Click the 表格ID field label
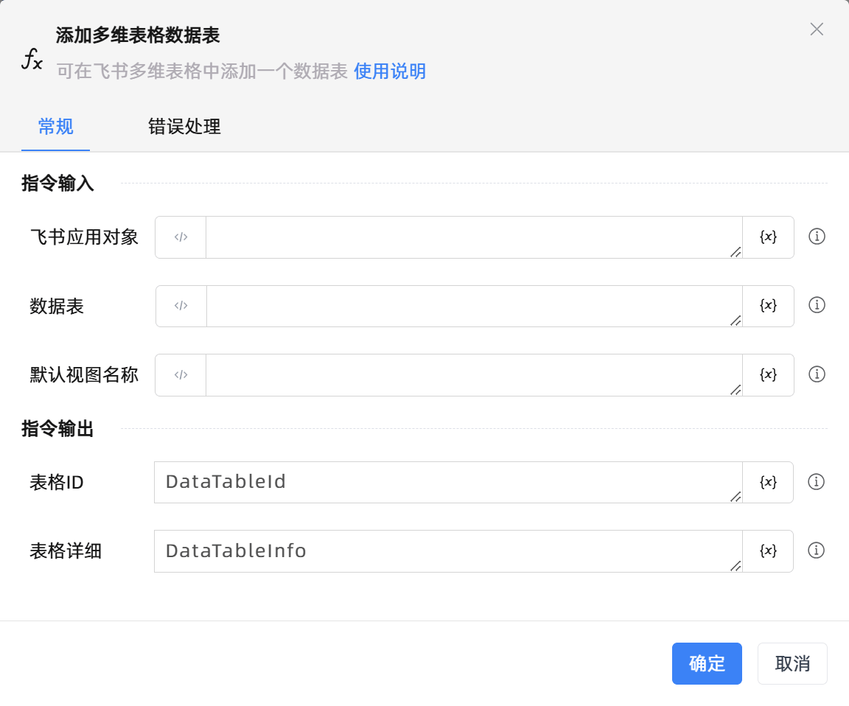 coord(56,483)
